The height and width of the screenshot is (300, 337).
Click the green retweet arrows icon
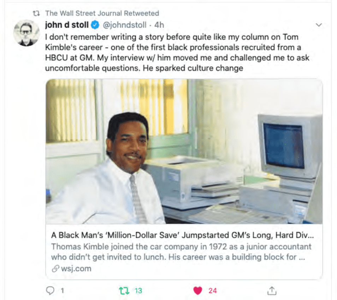click(x=124, y=291)
